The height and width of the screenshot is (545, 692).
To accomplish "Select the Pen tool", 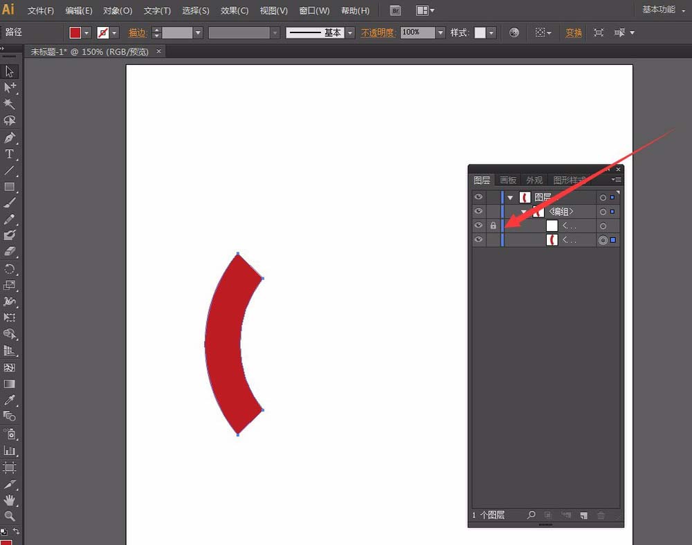I will (10, 138).
